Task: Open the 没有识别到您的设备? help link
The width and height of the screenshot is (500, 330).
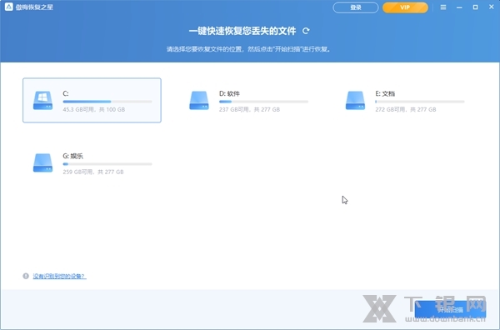Action: (x=59, y=276)
